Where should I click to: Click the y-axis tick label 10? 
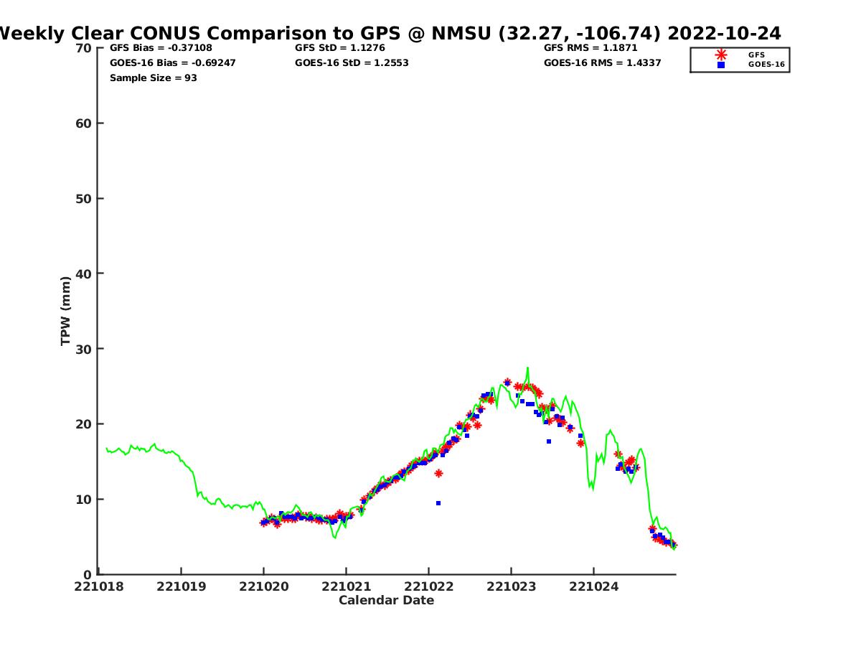[83, 500]
